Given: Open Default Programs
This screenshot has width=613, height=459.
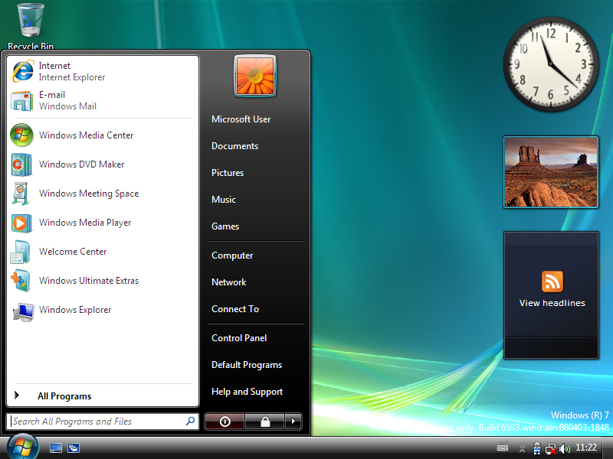Looking at the screenshot, I should (x=247, y=365).
